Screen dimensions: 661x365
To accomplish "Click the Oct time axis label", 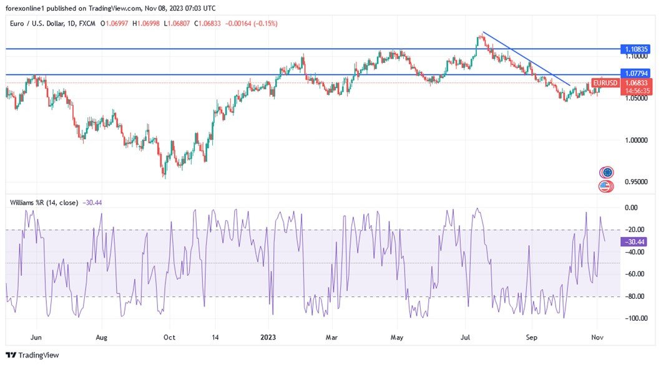I will 168,337.
